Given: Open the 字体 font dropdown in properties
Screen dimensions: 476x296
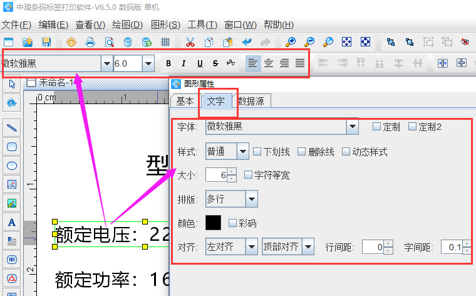Looking at the screenshot, I should click(x=353, y=127).
